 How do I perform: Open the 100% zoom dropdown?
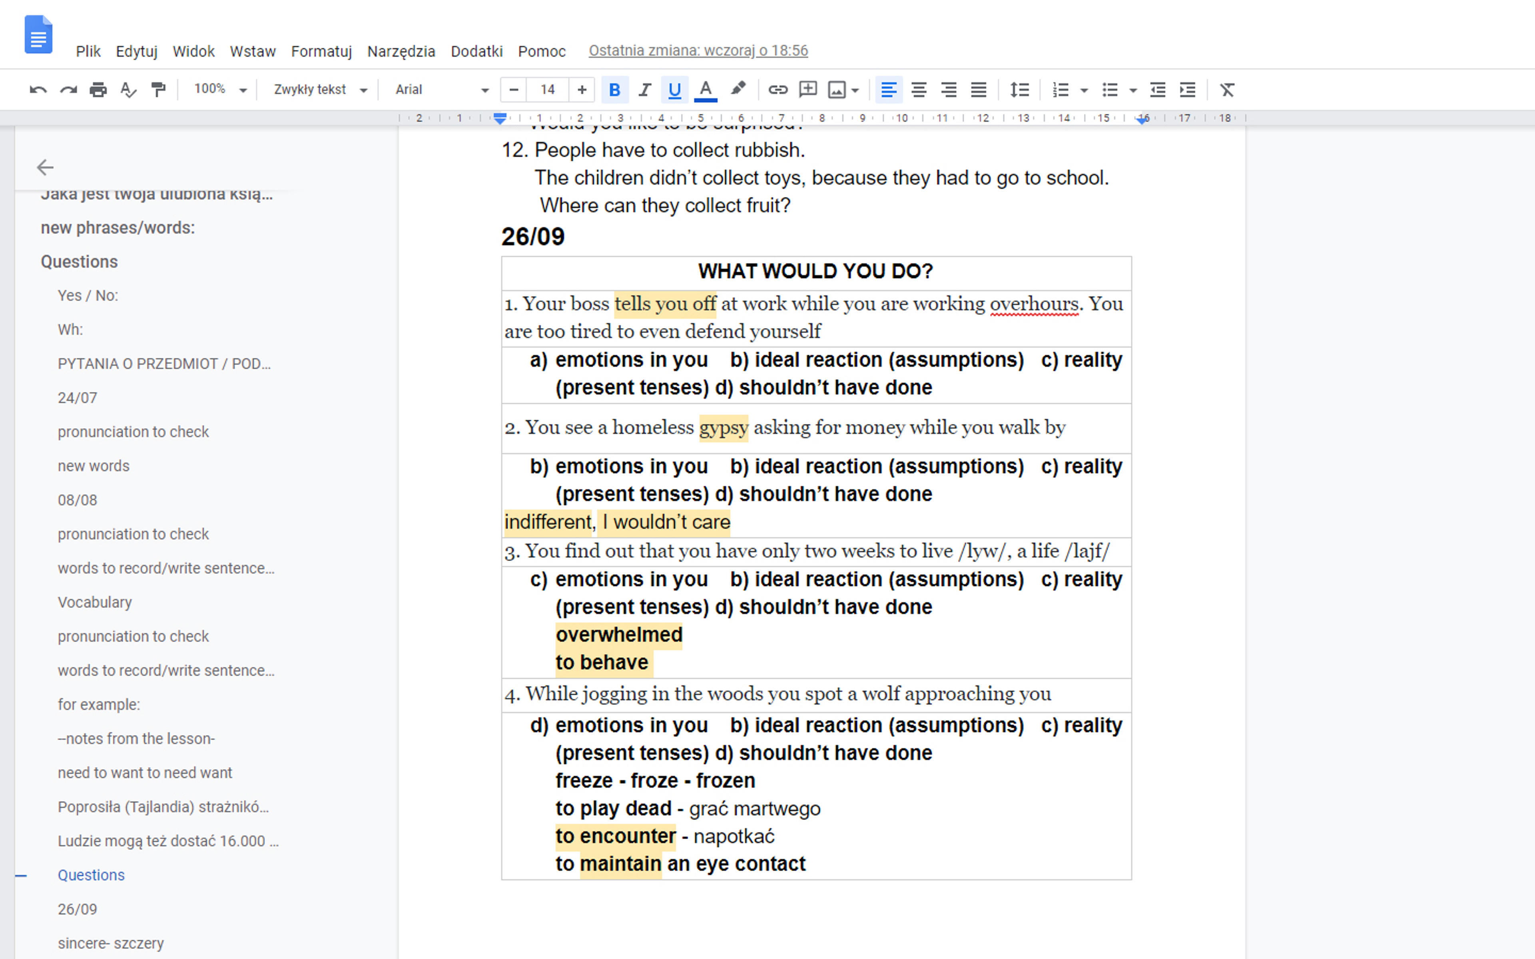pyautogui.click(x=219, y=90)
